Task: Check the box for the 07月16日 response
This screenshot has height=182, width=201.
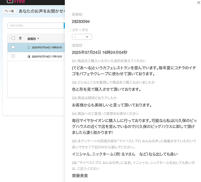Action: click(13, 56)
